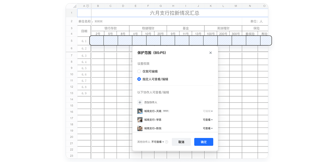Click the filter icon in column A header

pyautogui.click(x=87, y=6)
